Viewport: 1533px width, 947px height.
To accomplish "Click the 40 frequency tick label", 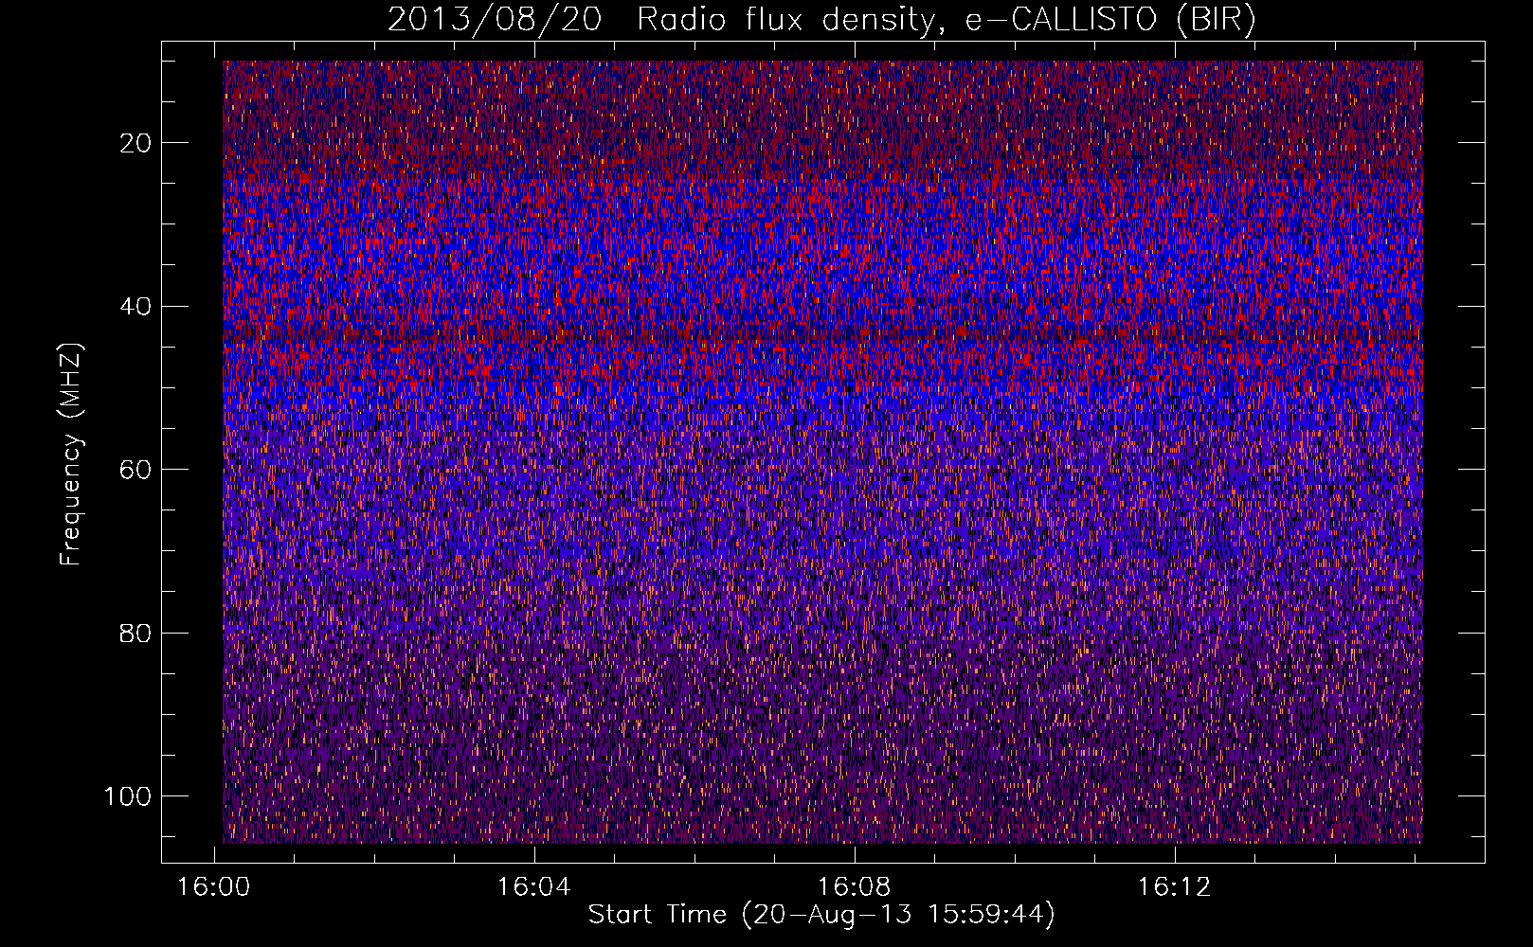I will tap(136, 307).
